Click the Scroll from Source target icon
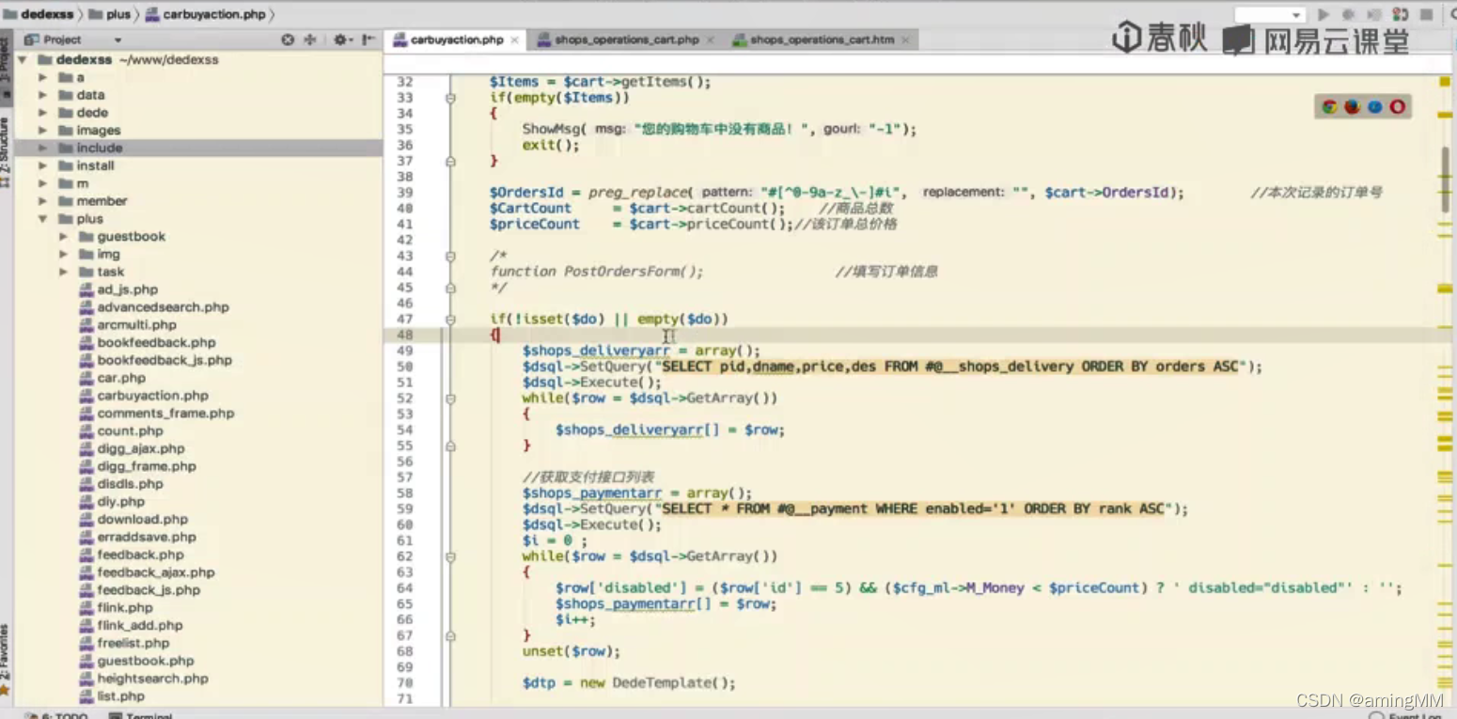This screenshot has height=719, width=1457. pos(288,39)
